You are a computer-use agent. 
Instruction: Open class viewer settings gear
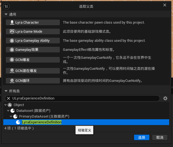(x=165, y=98)
